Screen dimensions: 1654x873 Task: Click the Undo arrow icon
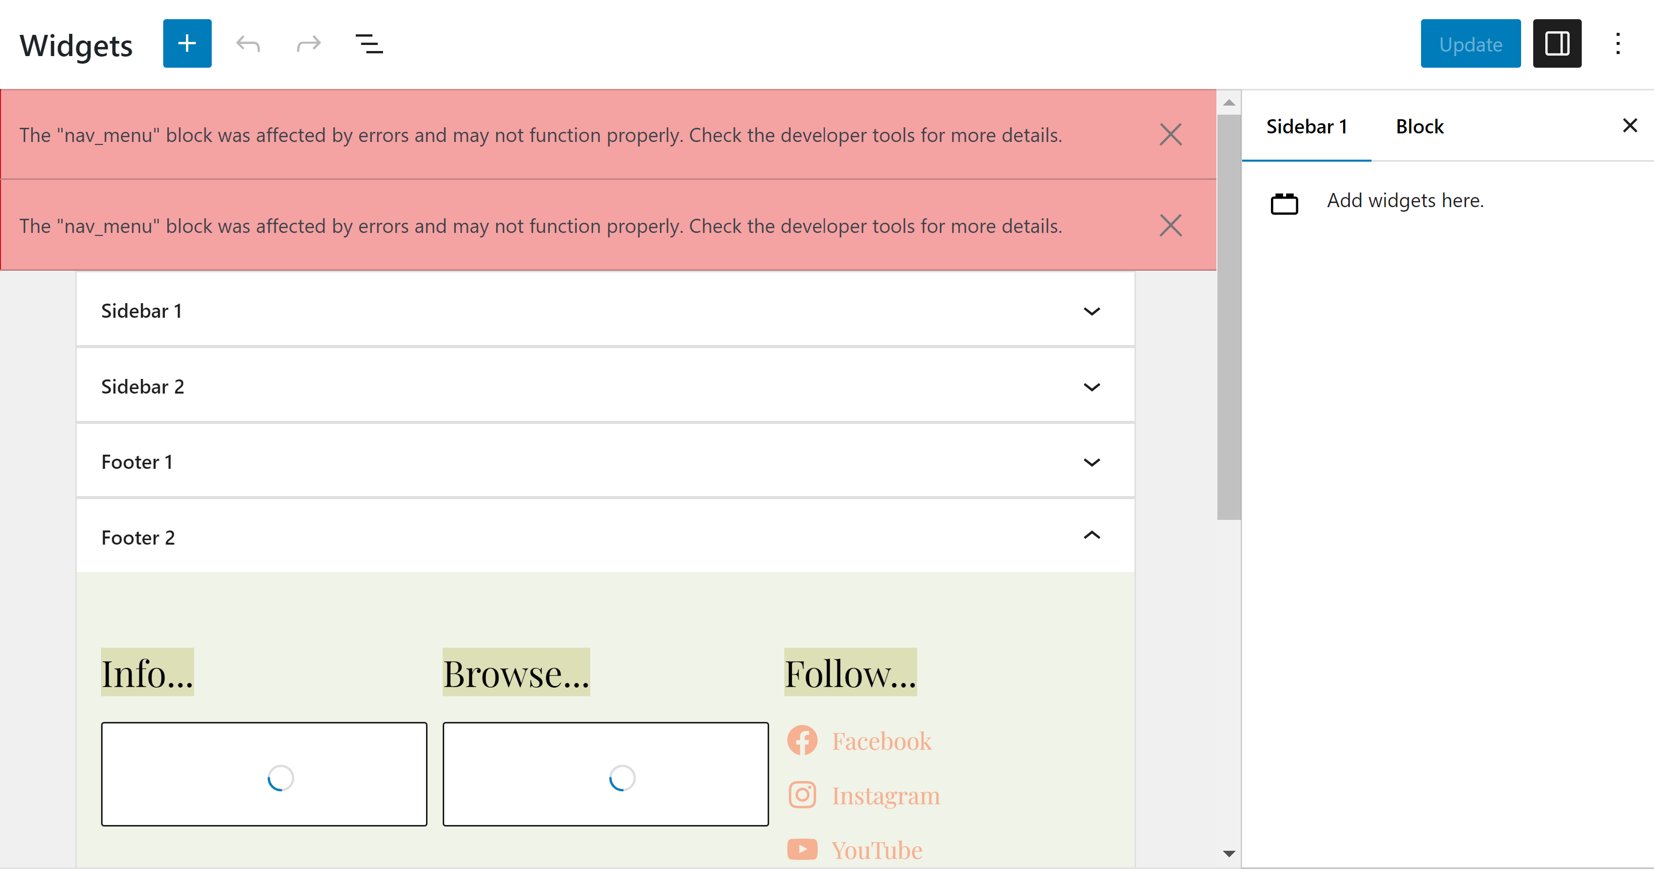[x=248, y=43]
